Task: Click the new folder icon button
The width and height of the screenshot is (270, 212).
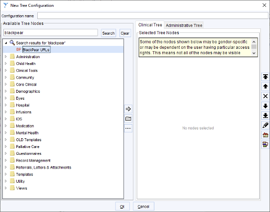Action: coord(128,119)
